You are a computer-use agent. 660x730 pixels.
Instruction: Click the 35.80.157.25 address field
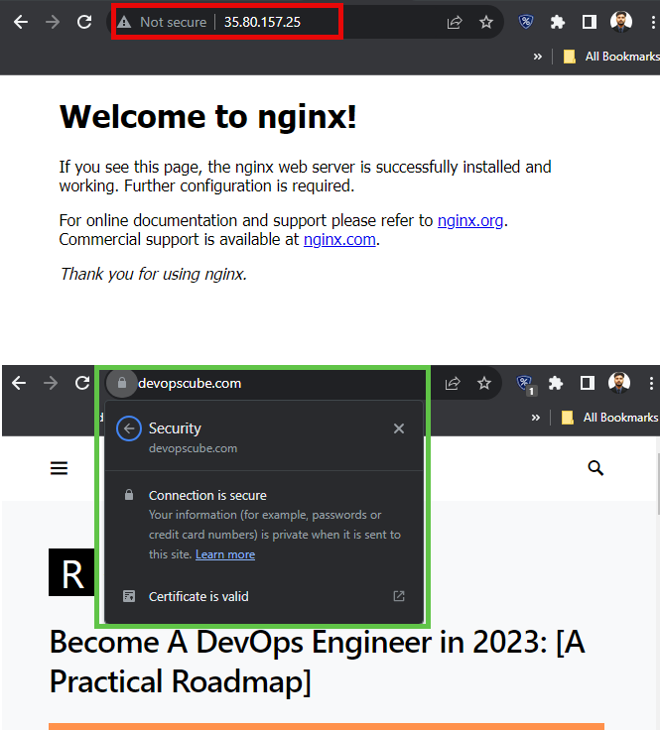click(262, 22)
